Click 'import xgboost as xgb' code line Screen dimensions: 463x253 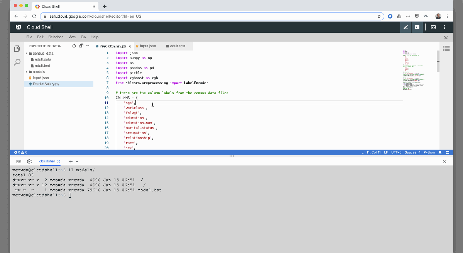[137, 78]
